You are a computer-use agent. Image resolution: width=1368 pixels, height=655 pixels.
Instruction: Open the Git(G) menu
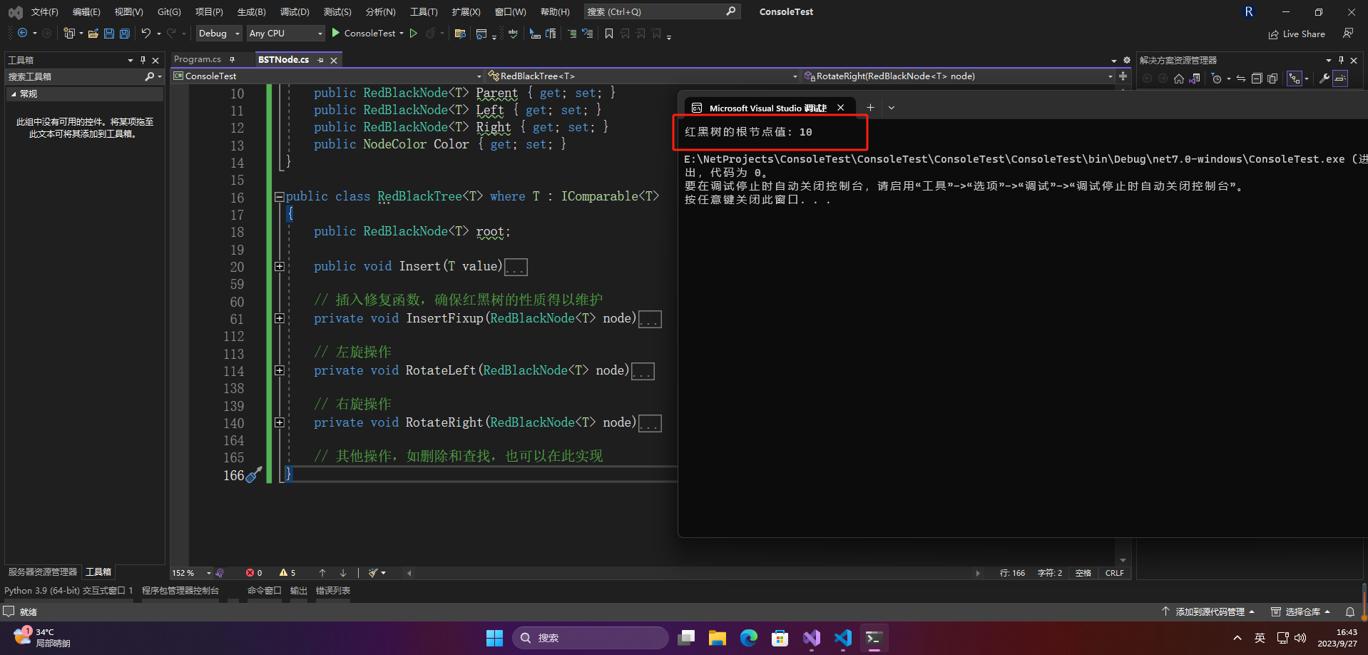[x=169, y=12]
